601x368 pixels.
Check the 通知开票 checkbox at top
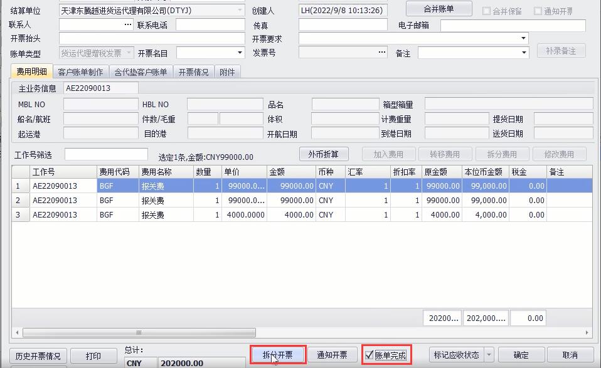click(538, 11)
